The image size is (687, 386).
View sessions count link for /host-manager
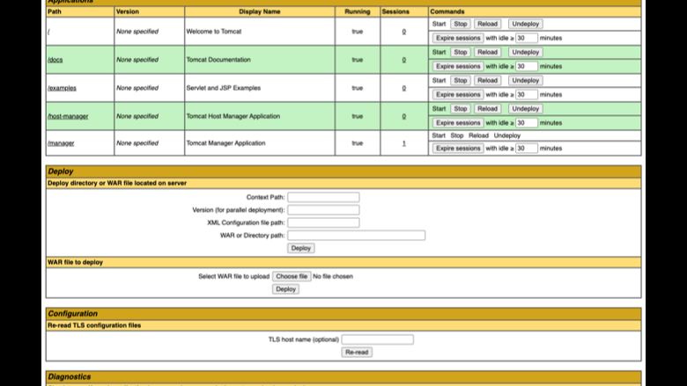[x=404, y=116]
